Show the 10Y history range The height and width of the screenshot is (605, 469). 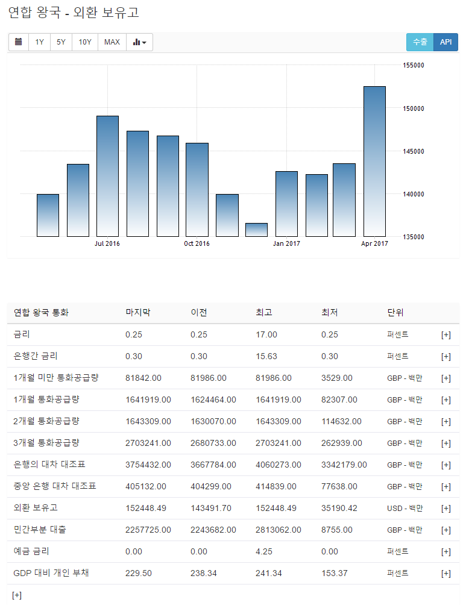[x=85, y=42]
